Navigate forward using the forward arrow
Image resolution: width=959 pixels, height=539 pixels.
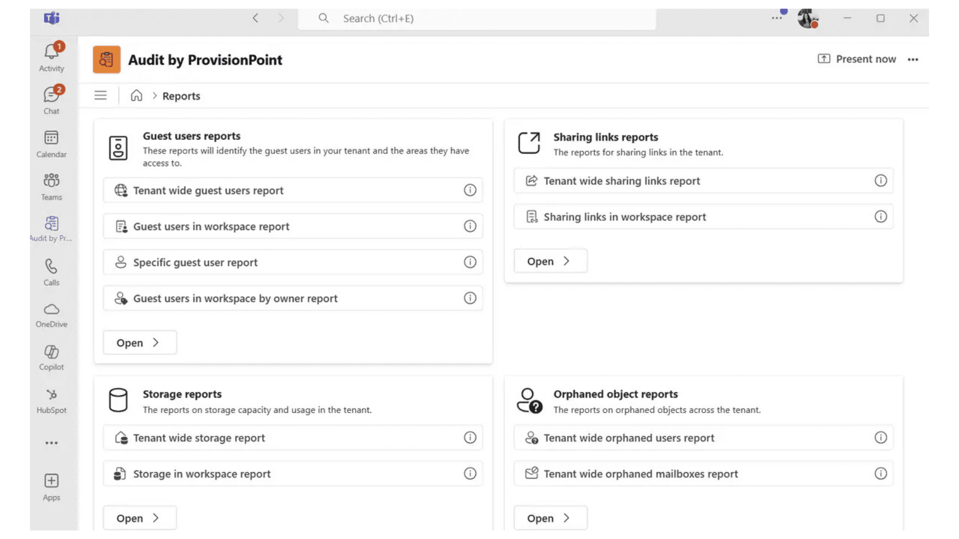coord(281,18)
